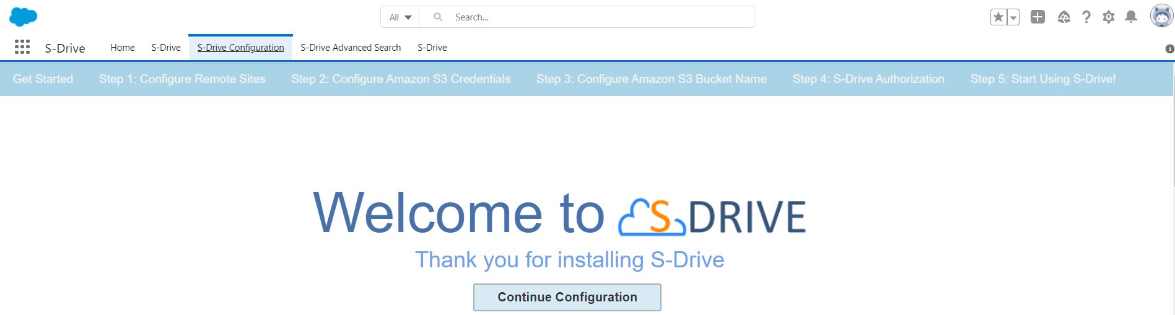
Task: Select the S-Drive Configuration tab
Action: 240,47
